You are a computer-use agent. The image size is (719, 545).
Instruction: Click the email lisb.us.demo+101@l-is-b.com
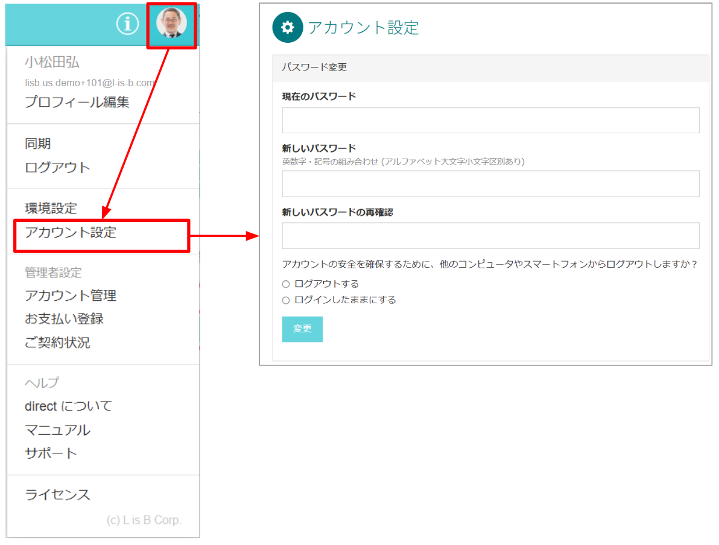(x=89, y=83)
